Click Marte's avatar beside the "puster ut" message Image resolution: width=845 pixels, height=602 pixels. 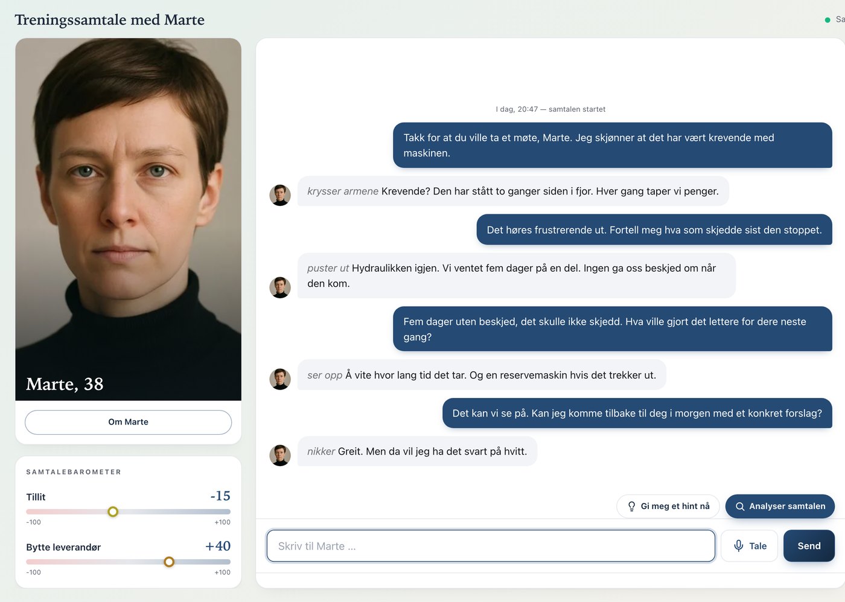280,287
